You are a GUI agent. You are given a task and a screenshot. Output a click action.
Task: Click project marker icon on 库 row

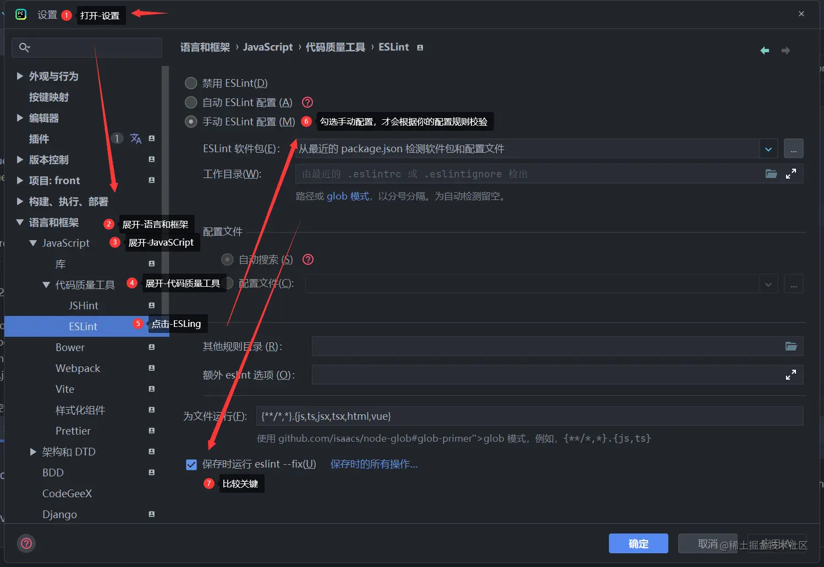(152, 264)
